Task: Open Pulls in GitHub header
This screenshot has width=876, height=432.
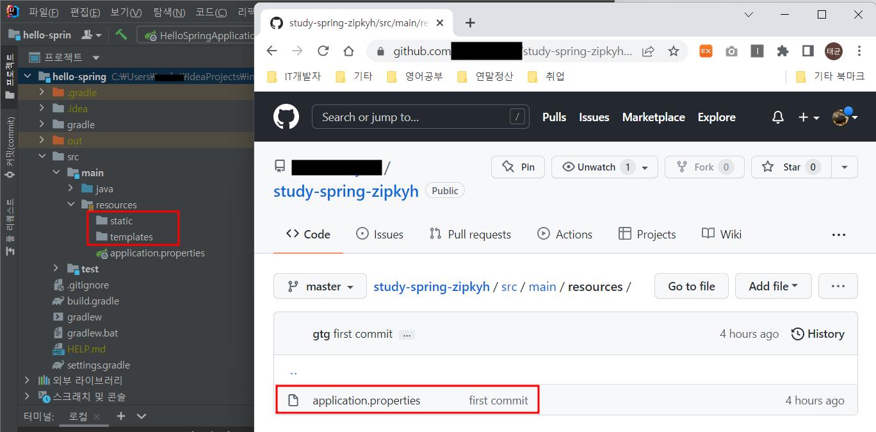Action: [x=555, y=117]
